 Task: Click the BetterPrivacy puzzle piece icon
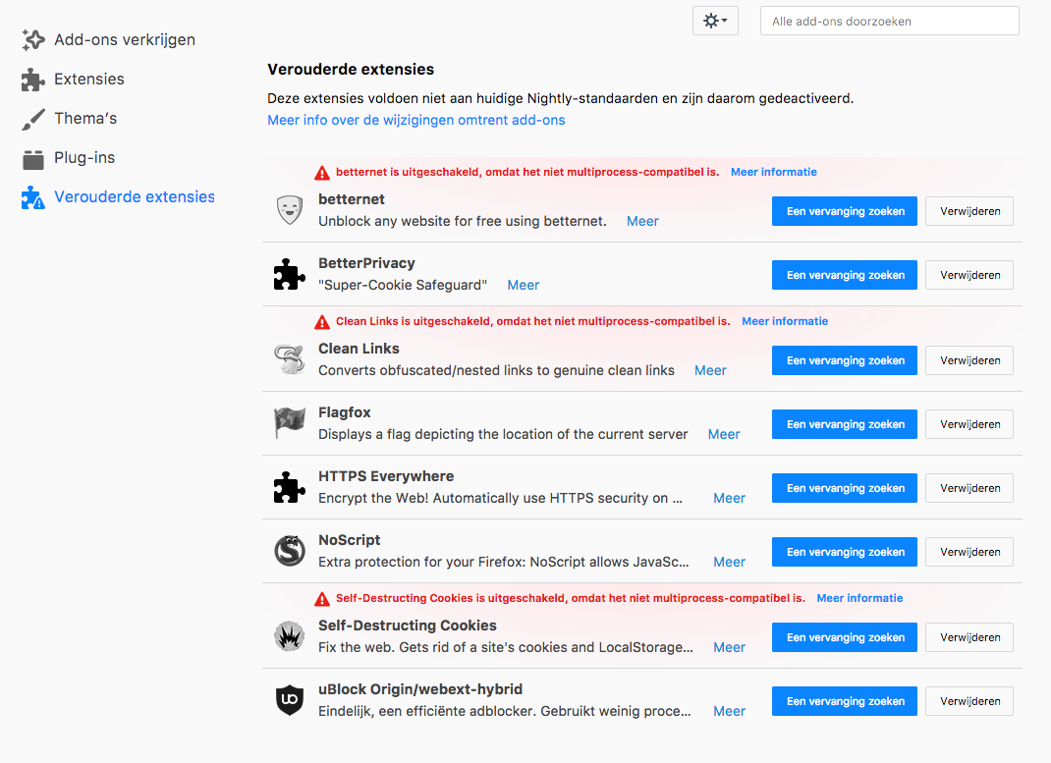pyautogui.click(x=289, y=274)
